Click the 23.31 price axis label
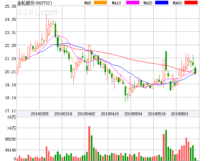The image size is (220, 161). (x=10, y=33)
